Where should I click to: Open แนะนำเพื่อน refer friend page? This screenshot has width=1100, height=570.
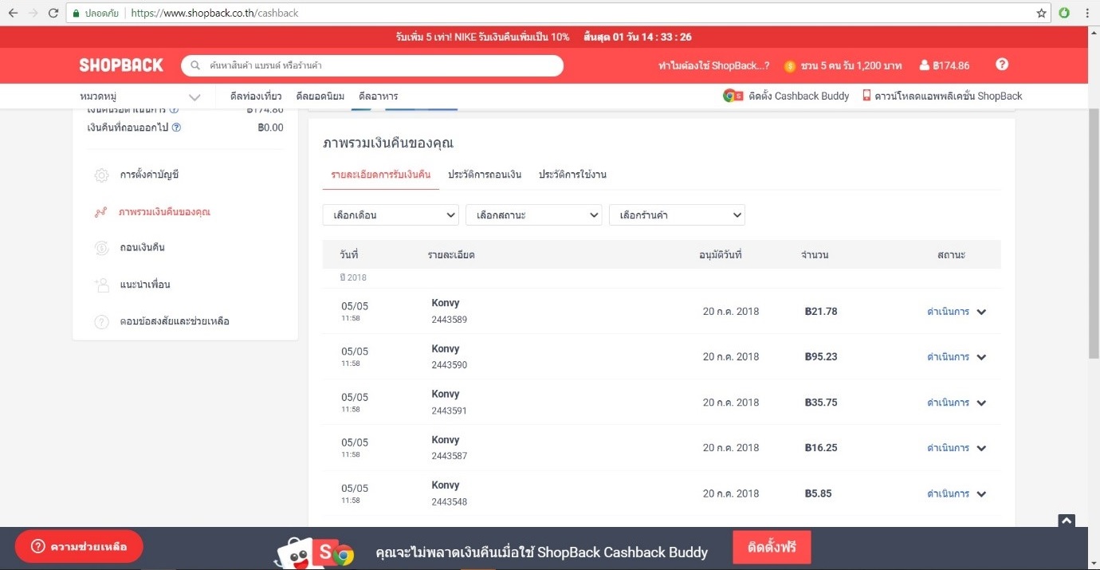145,285
